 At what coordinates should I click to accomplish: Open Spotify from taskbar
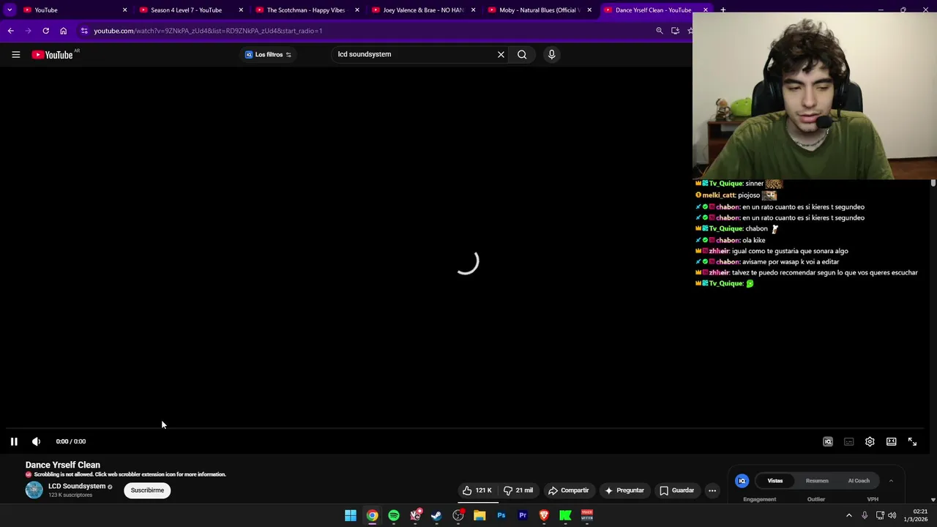pyautogui.click(x=394, y=515)
